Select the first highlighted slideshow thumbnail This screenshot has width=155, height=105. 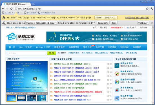[x=11, y=98]
